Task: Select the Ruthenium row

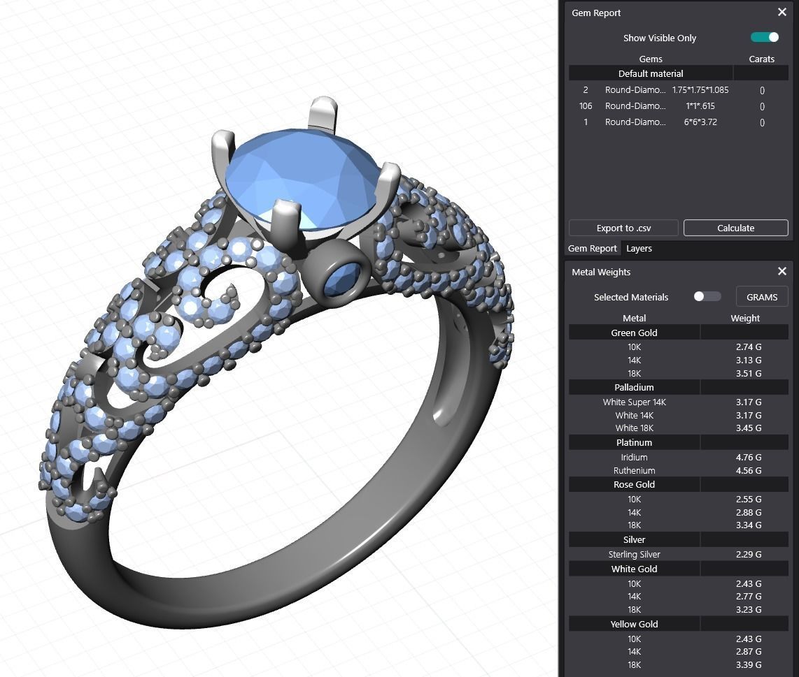Action: tap(678, 470)
